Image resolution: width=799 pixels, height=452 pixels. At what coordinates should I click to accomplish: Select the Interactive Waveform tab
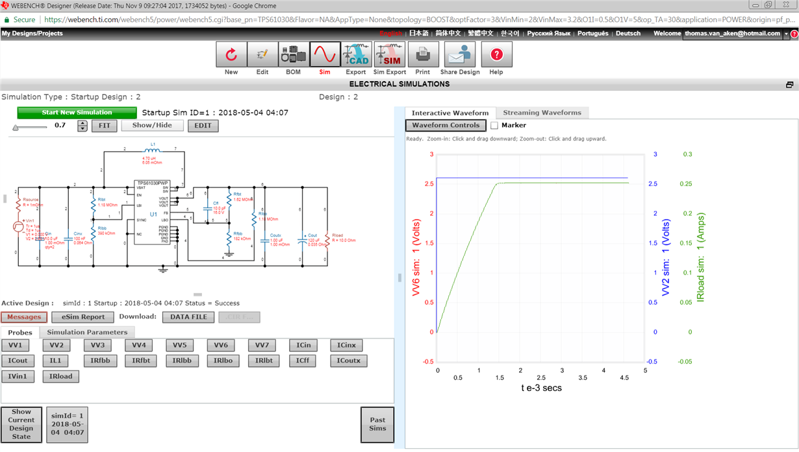[x=450, y=113]
